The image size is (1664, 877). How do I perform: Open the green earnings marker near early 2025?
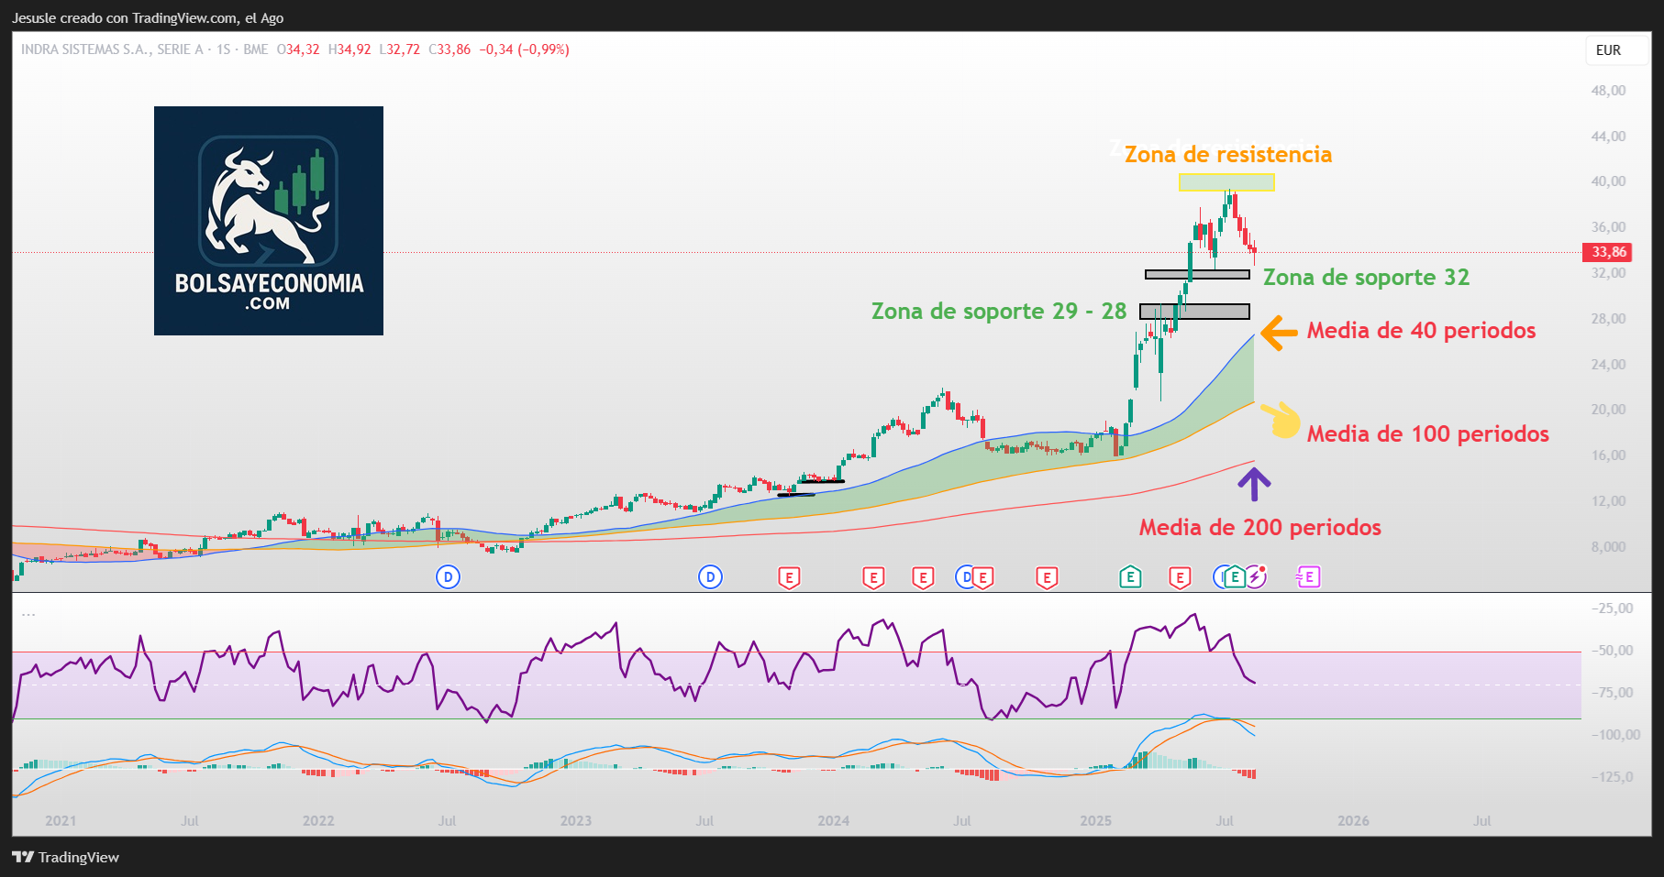coord(1130,577)
